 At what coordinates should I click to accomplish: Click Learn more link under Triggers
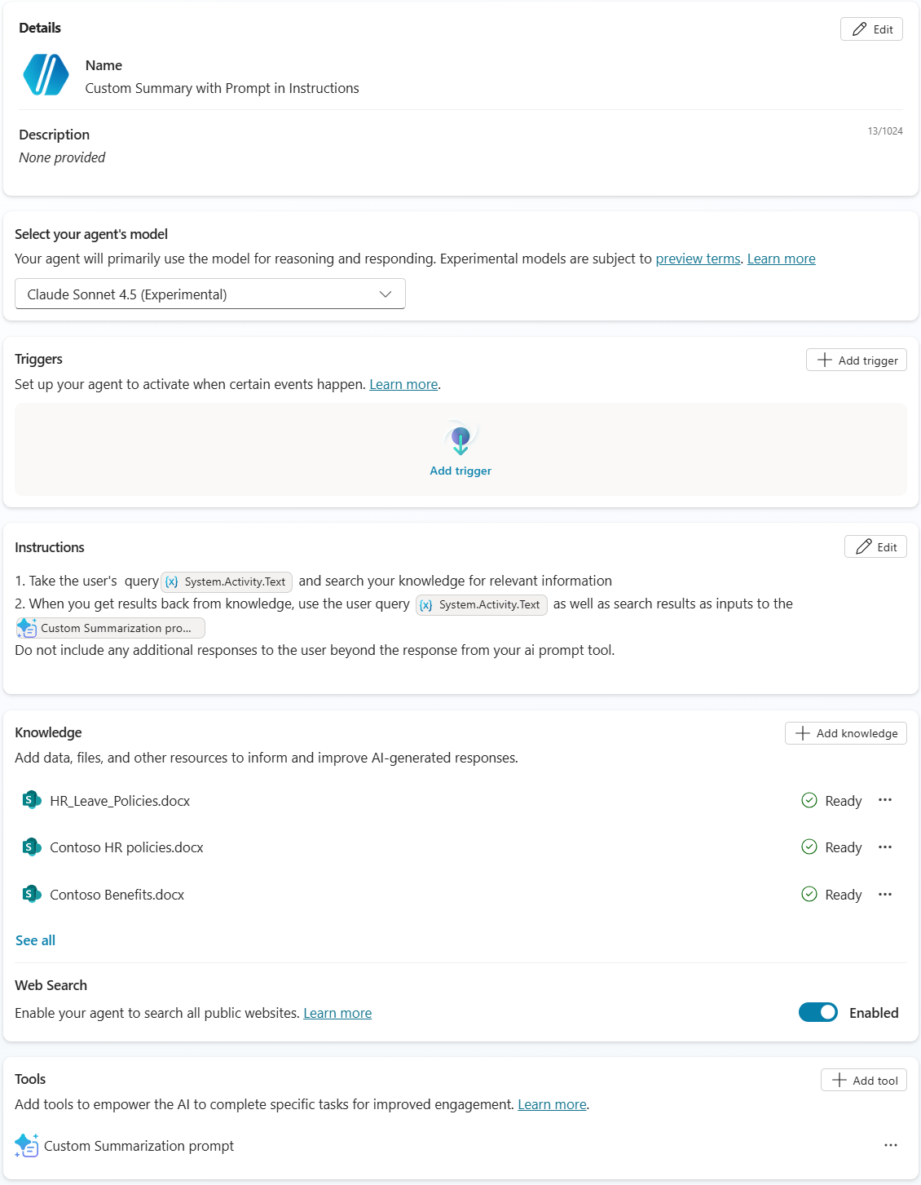[x=403, y=384]
